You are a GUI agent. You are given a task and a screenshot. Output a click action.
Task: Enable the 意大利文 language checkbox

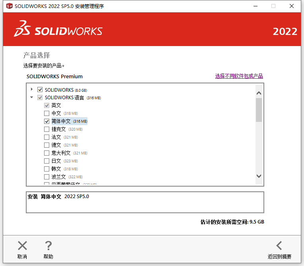pyautogui.click(x=46, y=153)
